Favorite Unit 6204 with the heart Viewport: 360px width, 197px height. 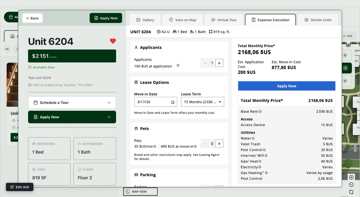113,41
